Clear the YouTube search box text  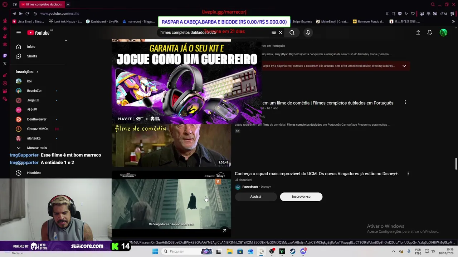[281, 32]
